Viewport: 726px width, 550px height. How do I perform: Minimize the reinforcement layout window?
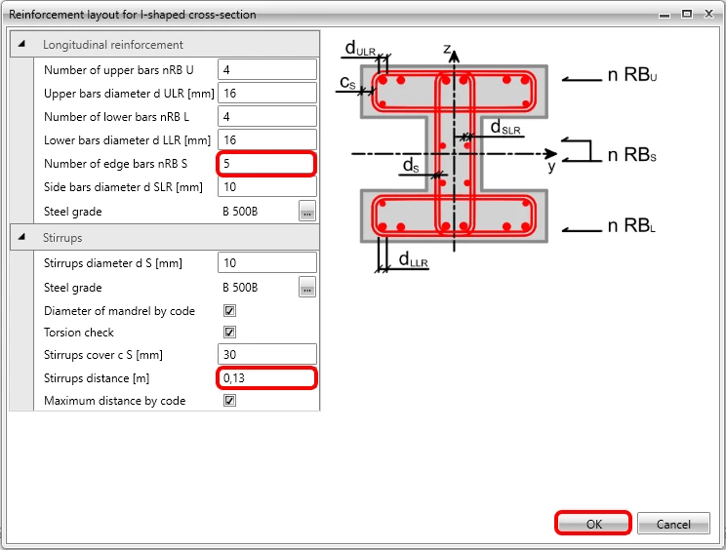(x=665, y=15)
